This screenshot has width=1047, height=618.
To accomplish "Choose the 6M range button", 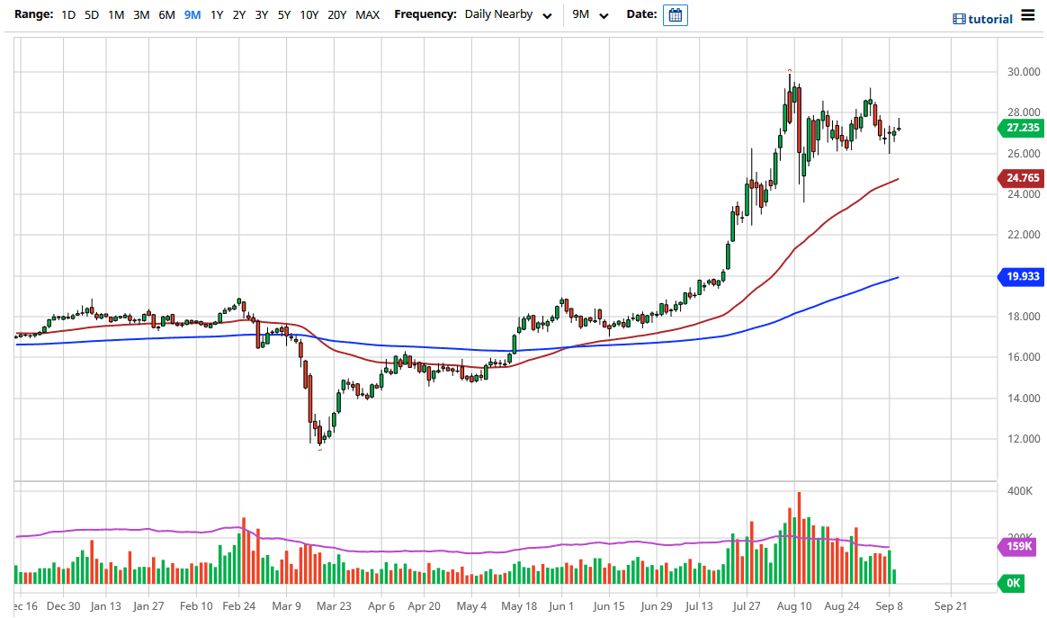I will tap(166, 15).
